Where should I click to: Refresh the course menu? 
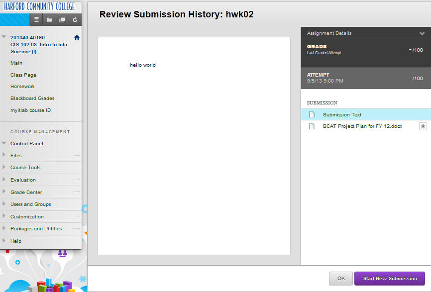click(x=75, y=20)
